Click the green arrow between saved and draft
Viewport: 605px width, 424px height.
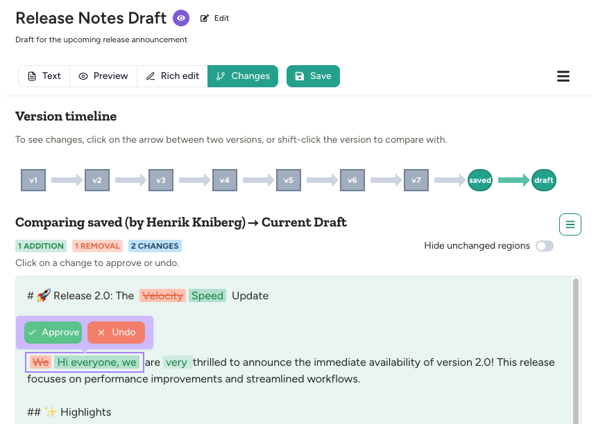[x=512, y=179]
